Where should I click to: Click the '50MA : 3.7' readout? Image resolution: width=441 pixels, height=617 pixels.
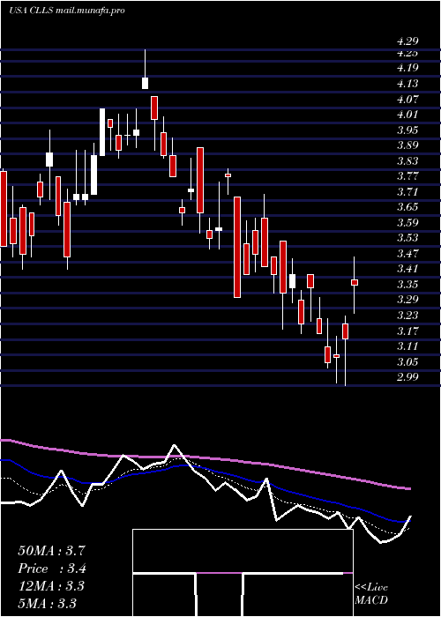[51, 551]
